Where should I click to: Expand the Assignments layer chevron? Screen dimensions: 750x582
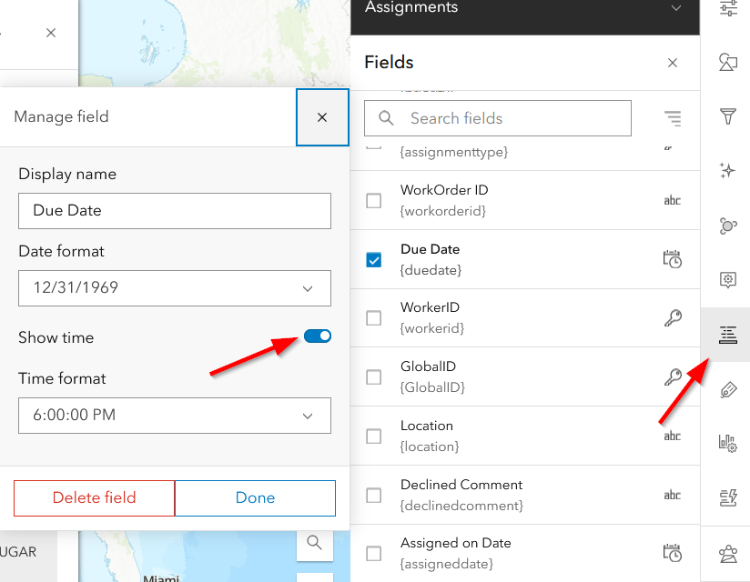[677, 7]
